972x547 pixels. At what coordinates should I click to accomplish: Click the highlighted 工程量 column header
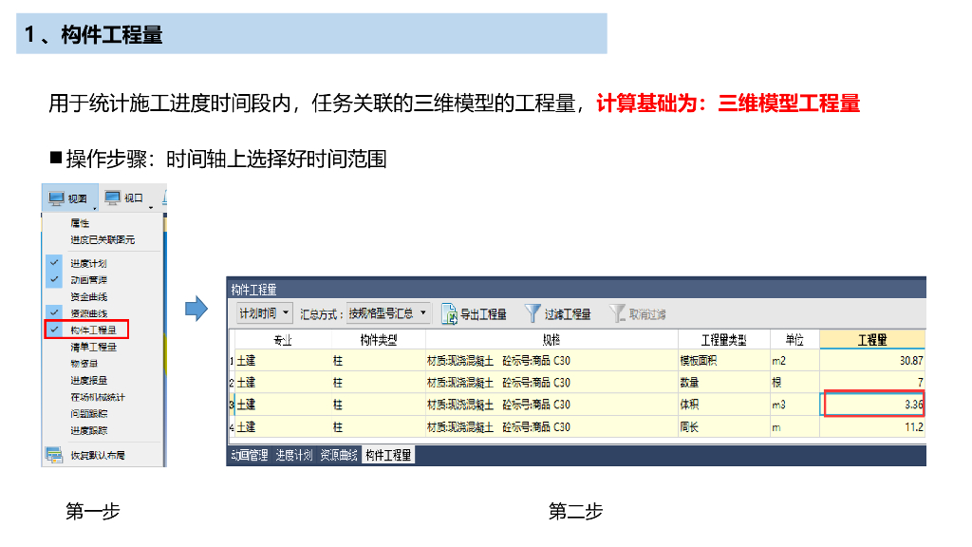click(x=872, y=340)
